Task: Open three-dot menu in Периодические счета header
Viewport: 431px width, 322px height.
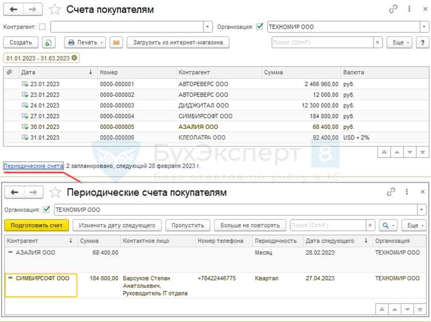Action: [407, 191]
